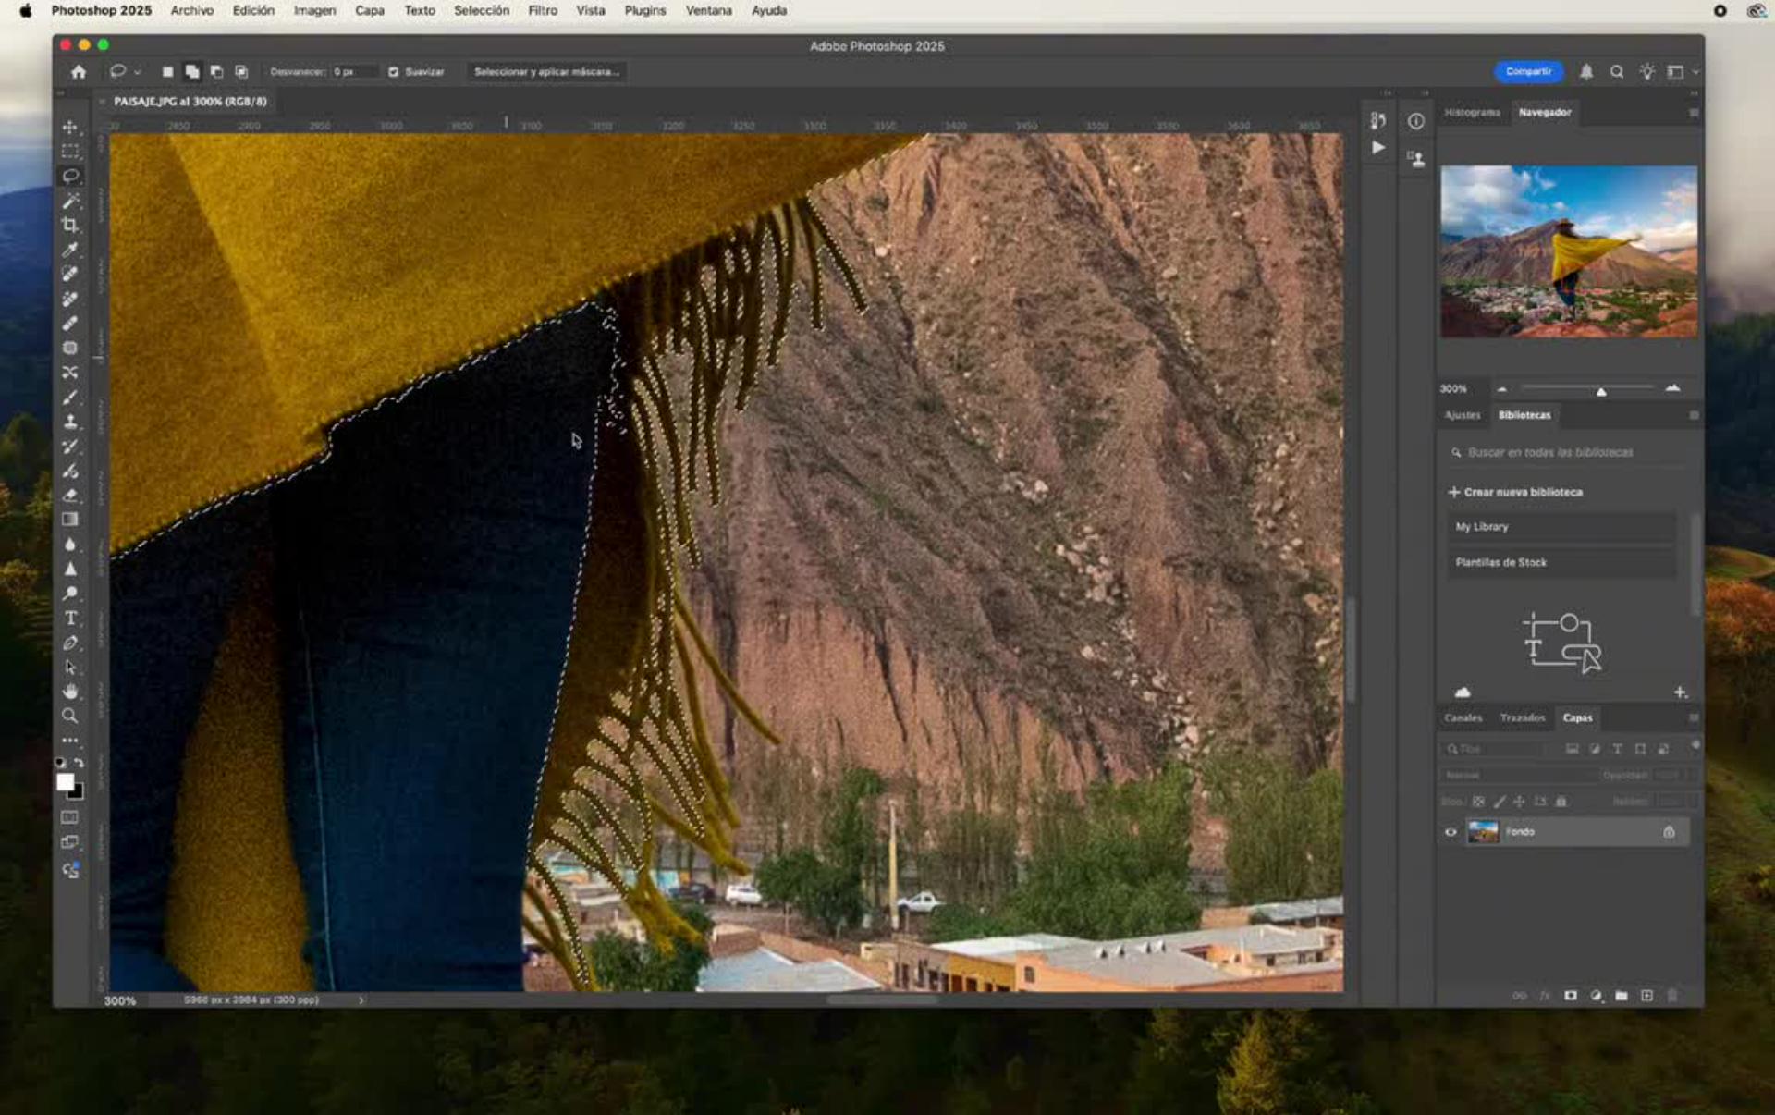The width and height of the screenshot is (1775, 1115).
Task: Click the Compartir button
Action: 1528,71
